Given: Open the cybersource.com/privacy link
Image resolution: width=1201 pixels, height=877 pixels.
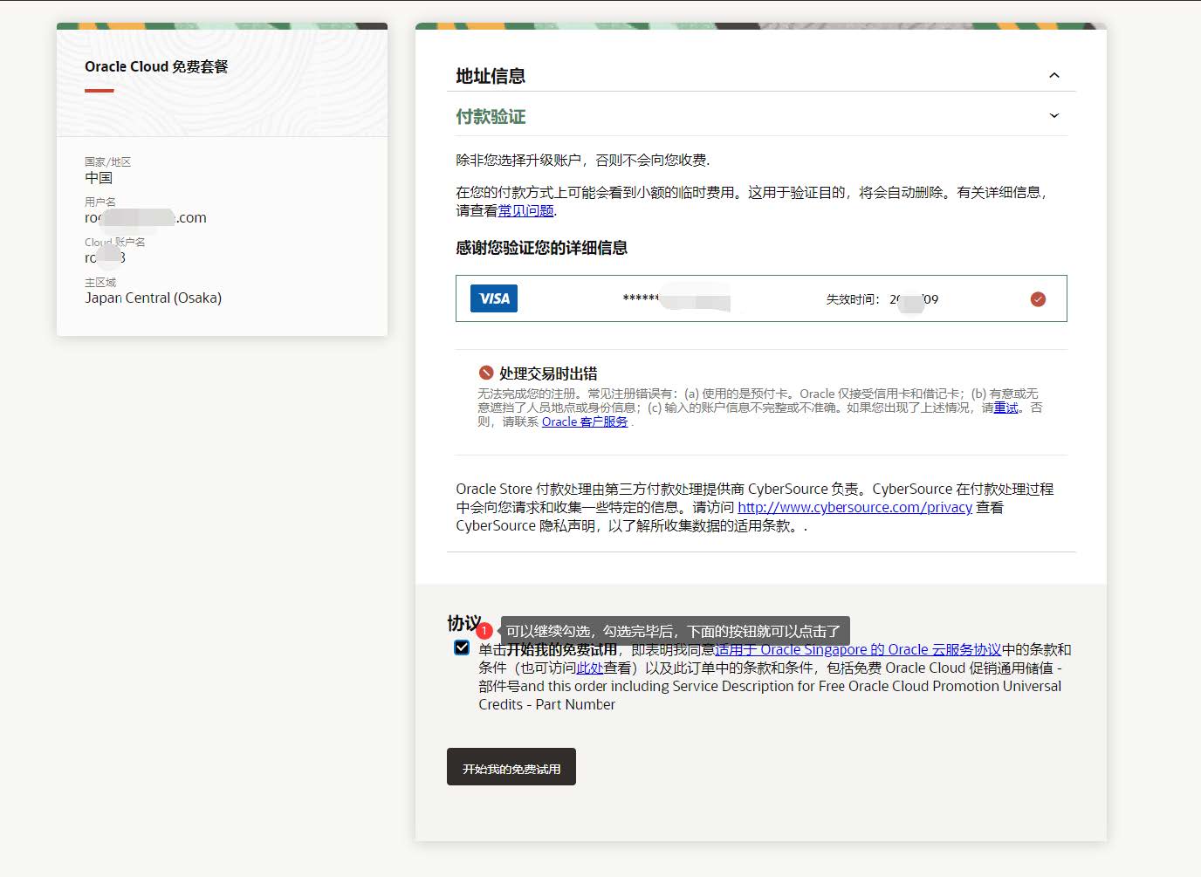Looking at the screenshot, I should point(854,507).
